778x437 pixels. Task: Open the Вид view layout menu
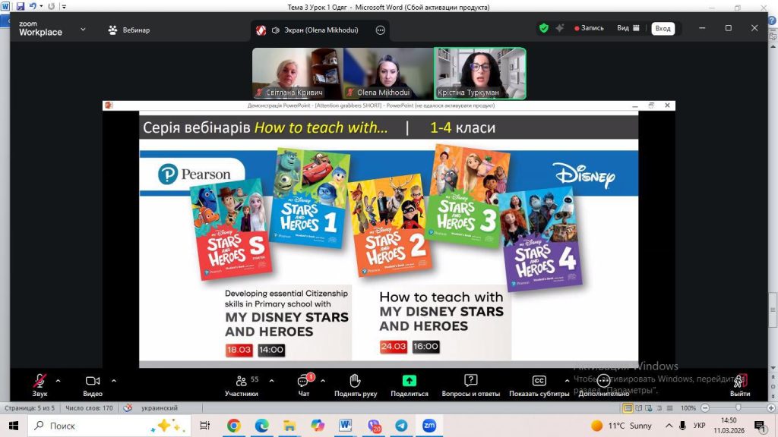[x=628, y=28]
